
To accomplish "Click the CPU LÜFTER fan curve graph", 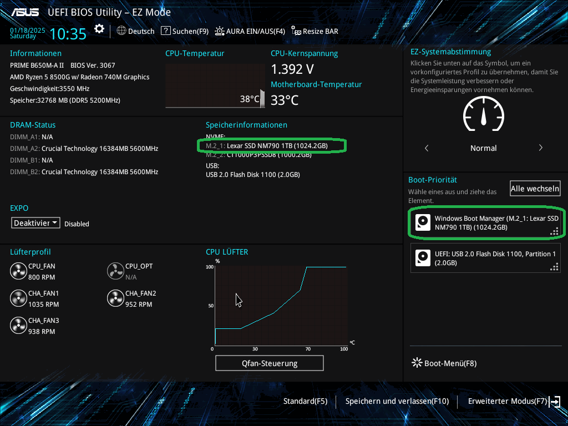I will pos(281,306).
